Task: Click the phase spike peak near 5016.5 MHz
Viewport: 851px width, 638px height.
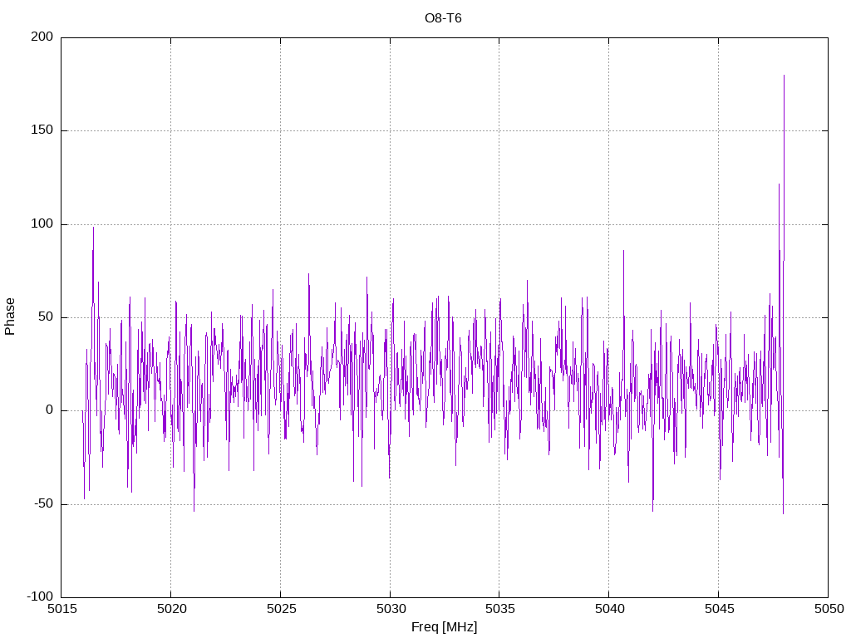Action: coord(93,228)
